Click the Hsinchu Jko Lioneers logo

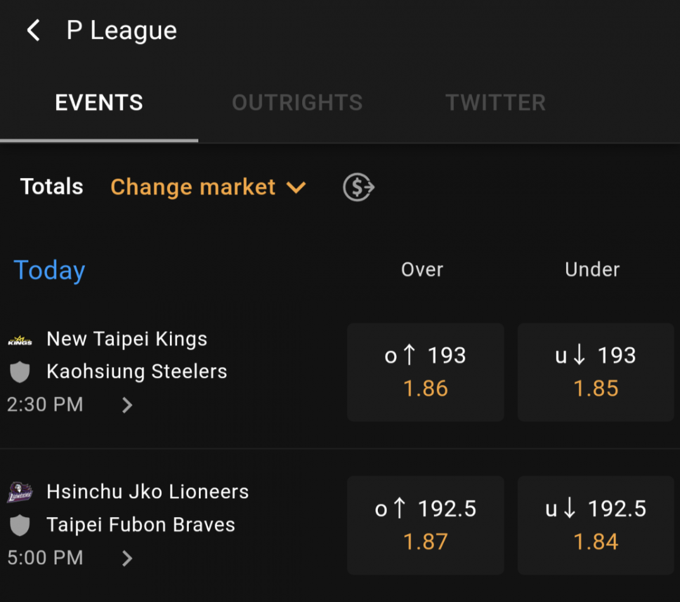point(20,492)
